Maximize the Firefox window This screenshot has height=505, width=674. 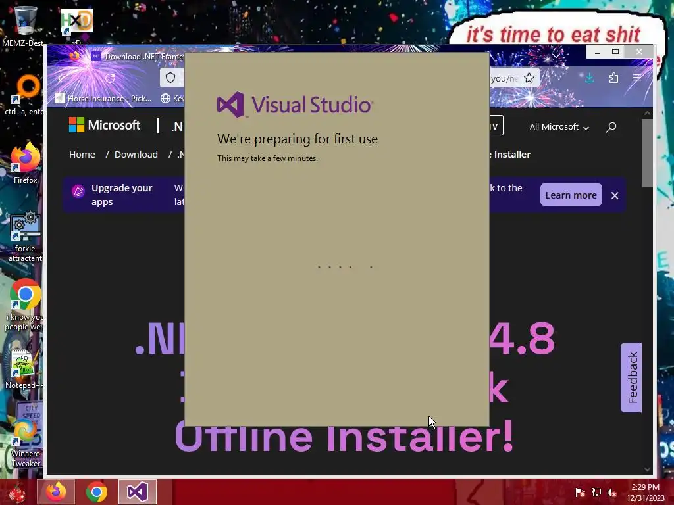tap(615, 51)
